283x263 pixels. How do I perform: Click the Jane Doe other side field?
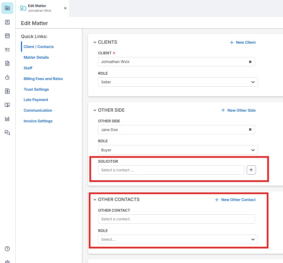click(176, 130)
